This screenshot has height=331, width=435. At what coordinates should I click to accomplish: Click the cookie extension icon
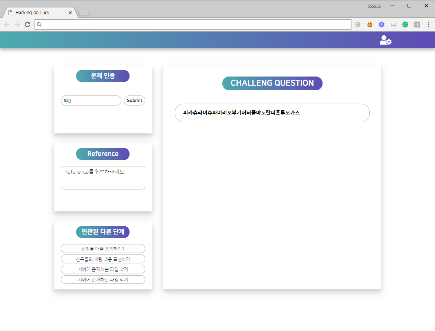tap(370, 25)
